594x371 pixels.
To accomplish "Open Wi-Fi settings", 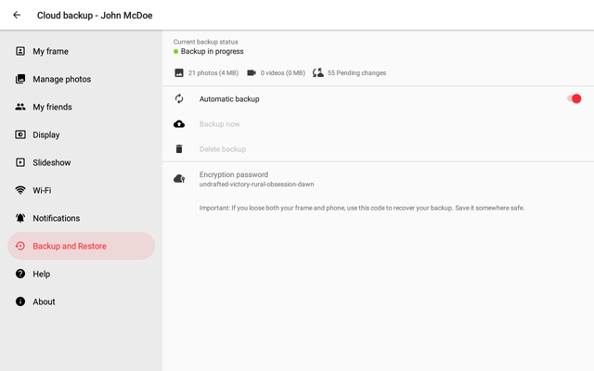I will coord(81,190).
